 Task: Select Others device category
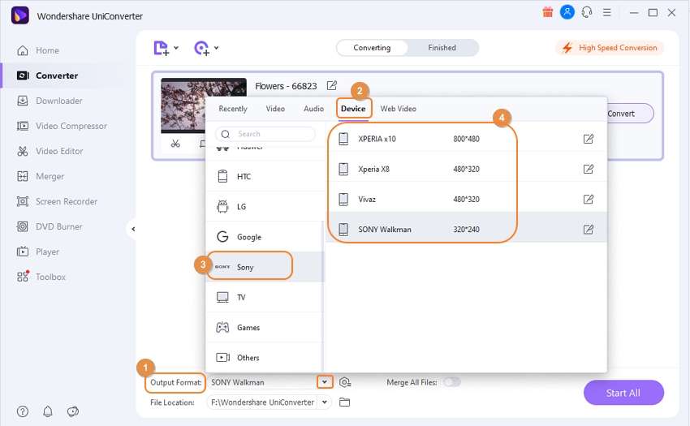(265, 358)
